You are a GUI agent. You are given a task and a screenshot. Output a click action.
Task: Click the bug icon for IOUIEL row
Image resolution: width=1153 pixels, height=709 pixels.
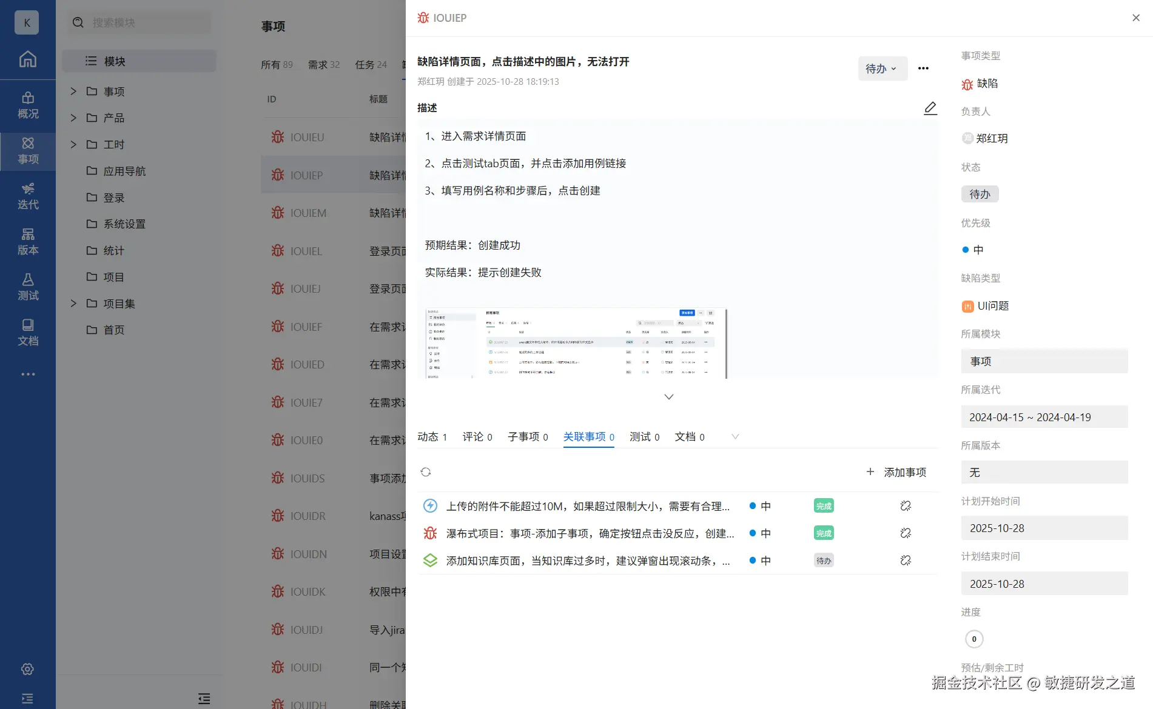pos(278,251)
